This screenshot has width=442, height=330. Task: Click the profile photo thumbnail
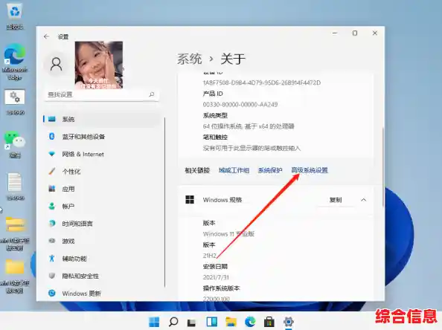[x=99, y=65]
